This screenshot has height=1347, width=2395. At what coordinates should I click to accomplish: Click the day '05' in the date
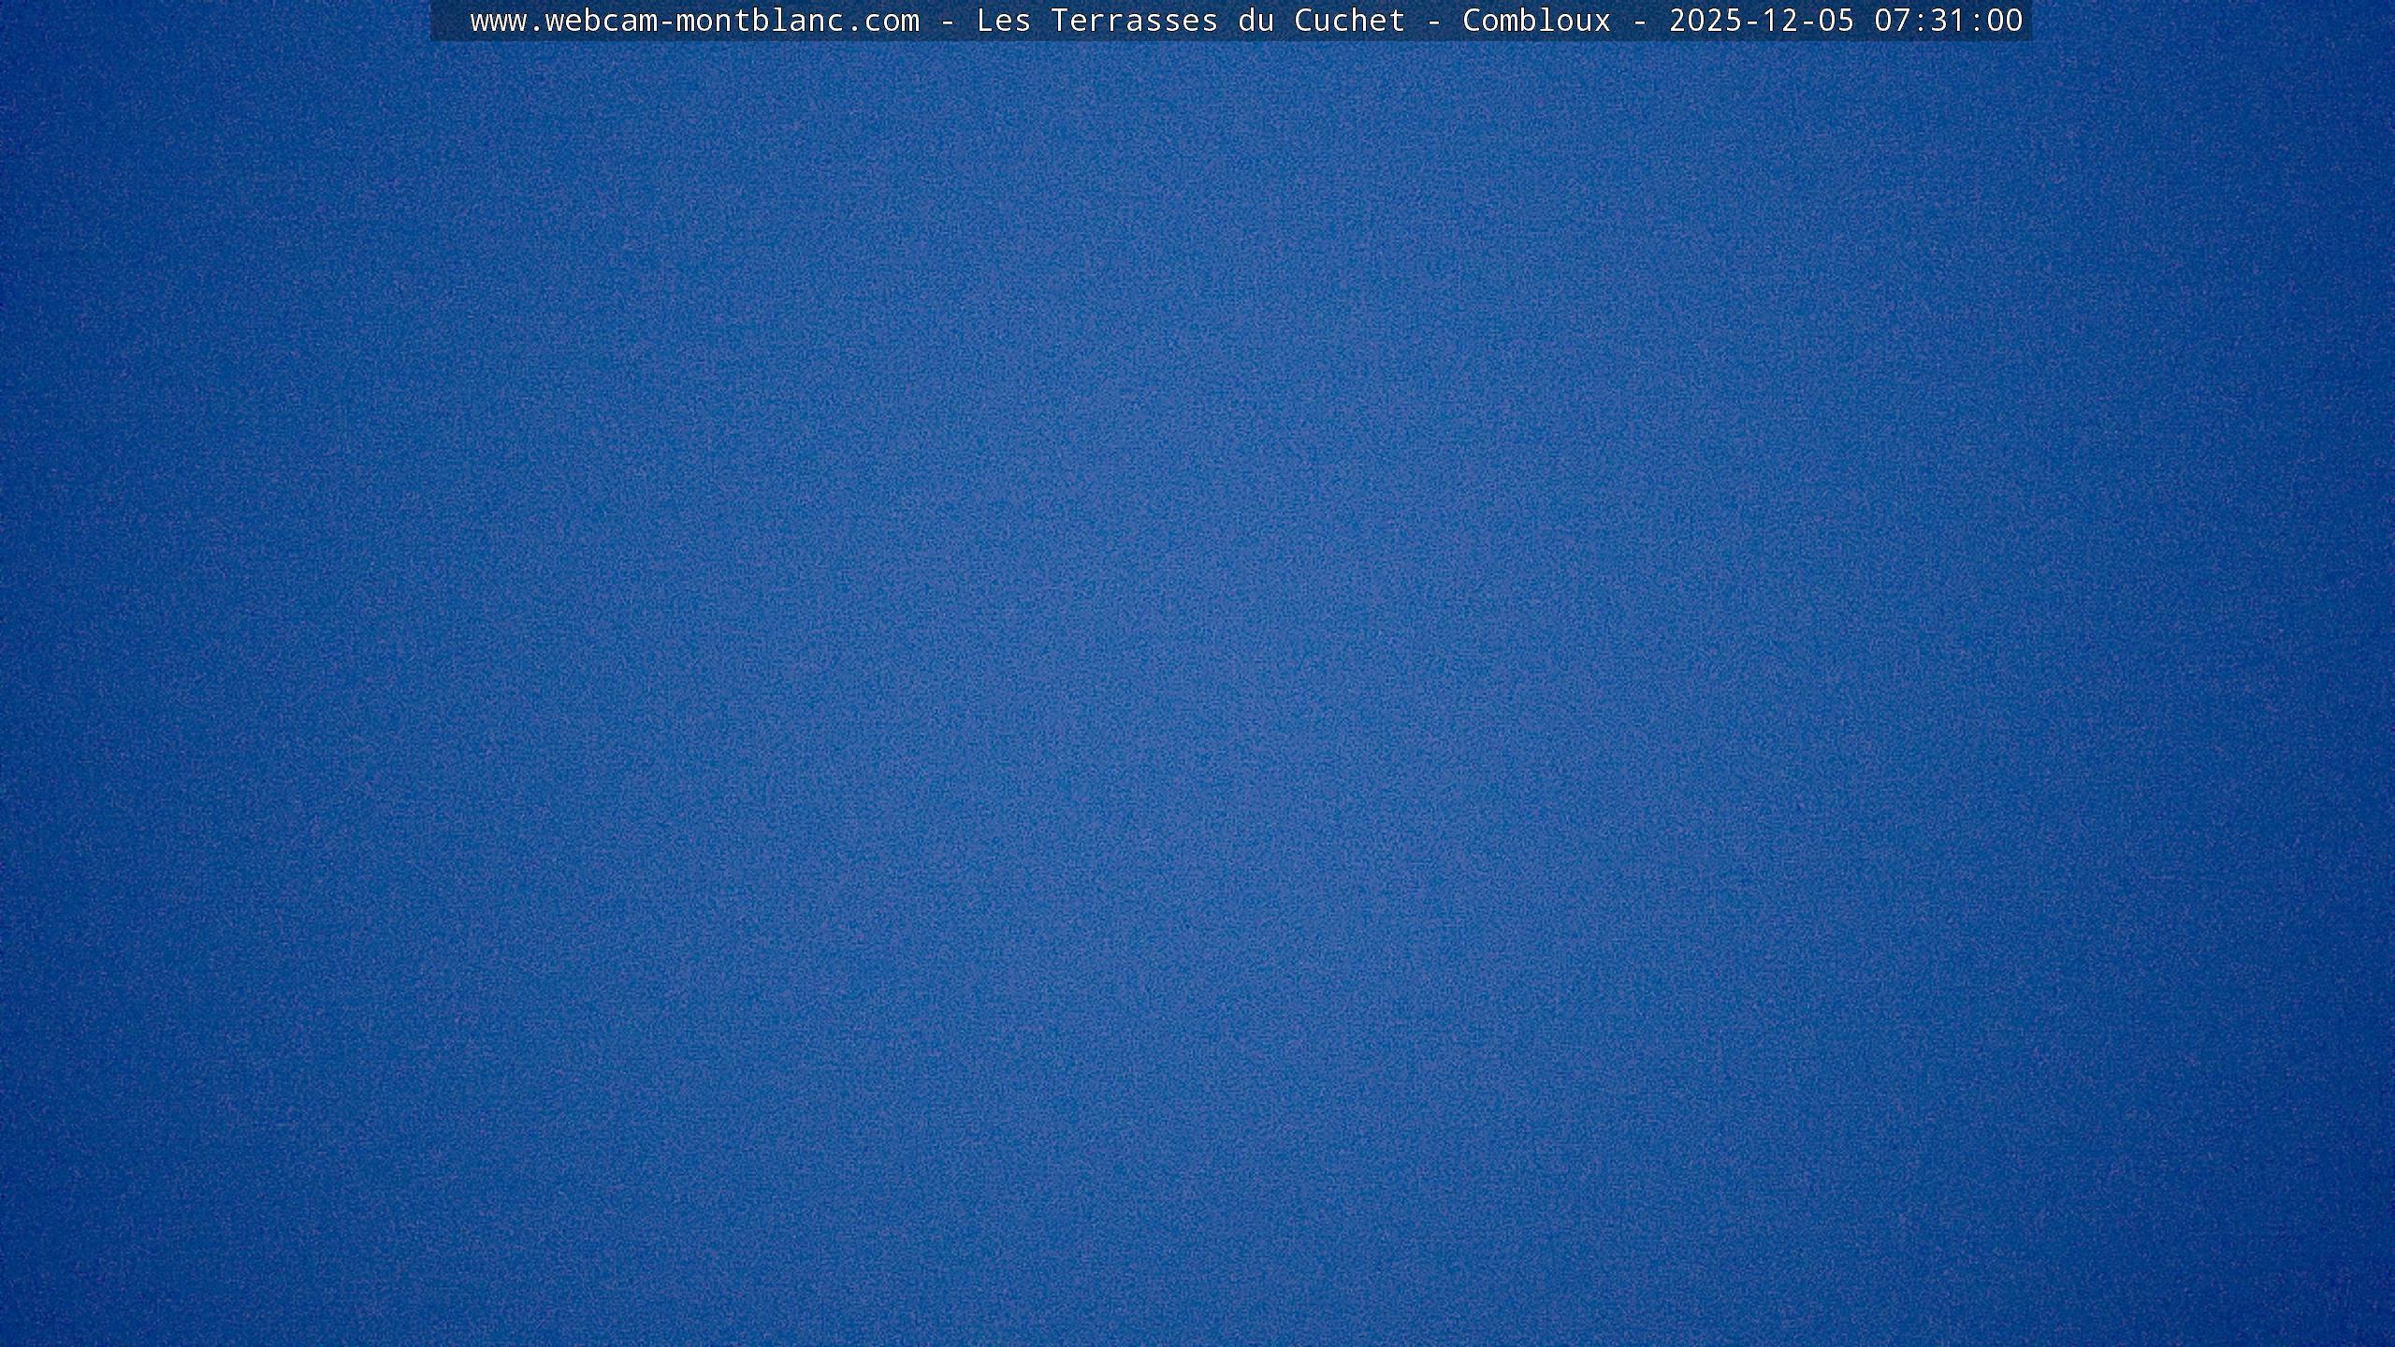[x=1836, y=21]
